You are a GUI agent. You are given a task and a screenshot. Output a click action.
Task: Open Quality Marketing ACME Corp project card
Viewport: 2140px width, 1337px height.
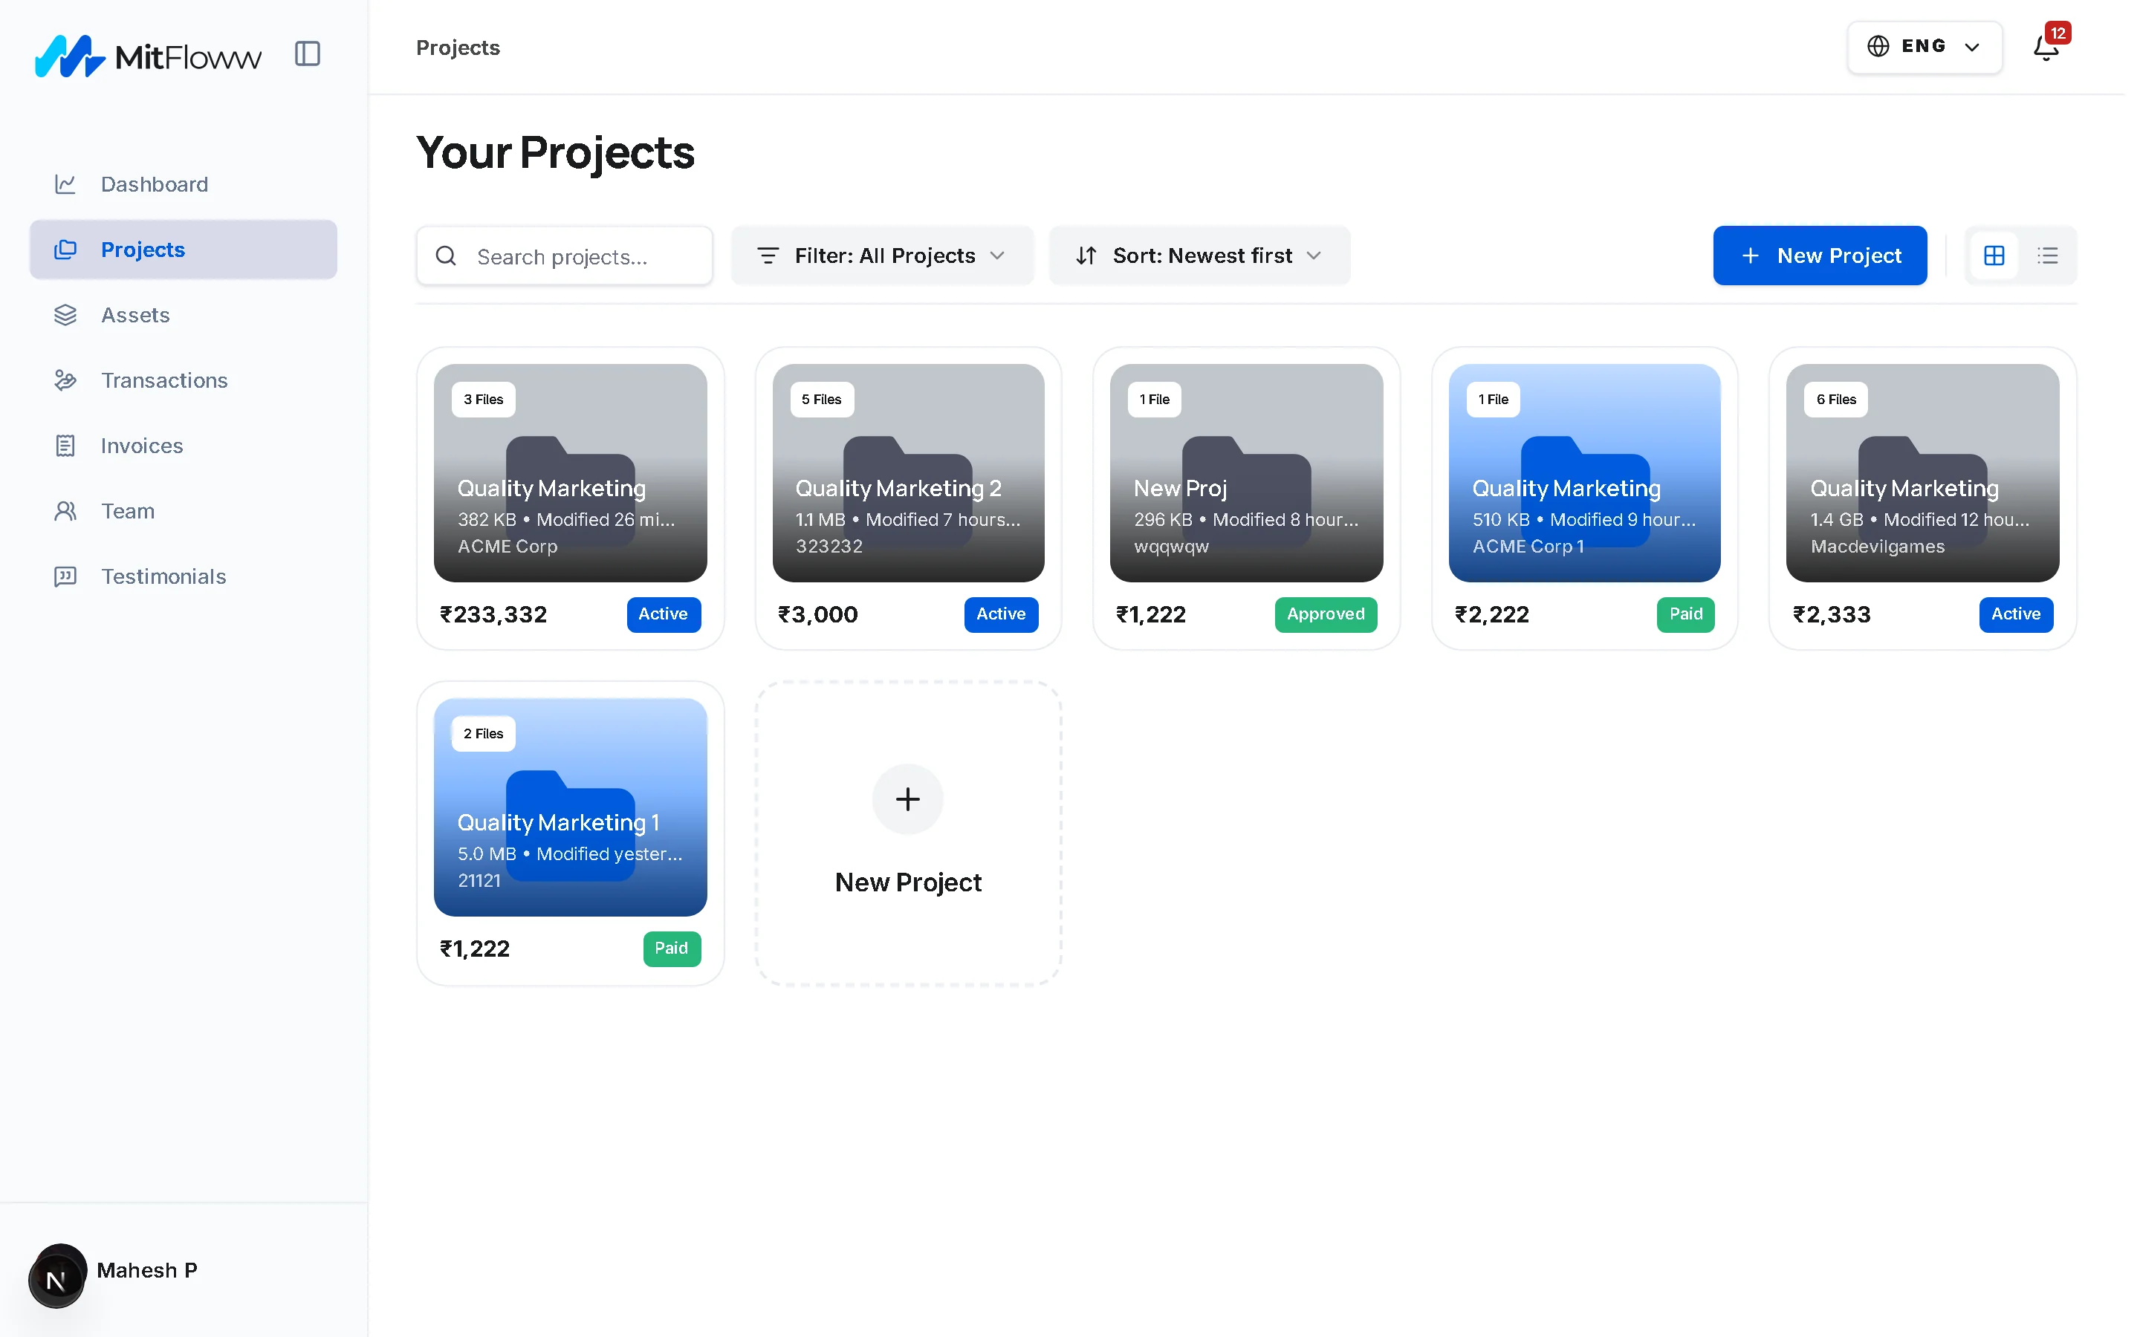(571, 498)
